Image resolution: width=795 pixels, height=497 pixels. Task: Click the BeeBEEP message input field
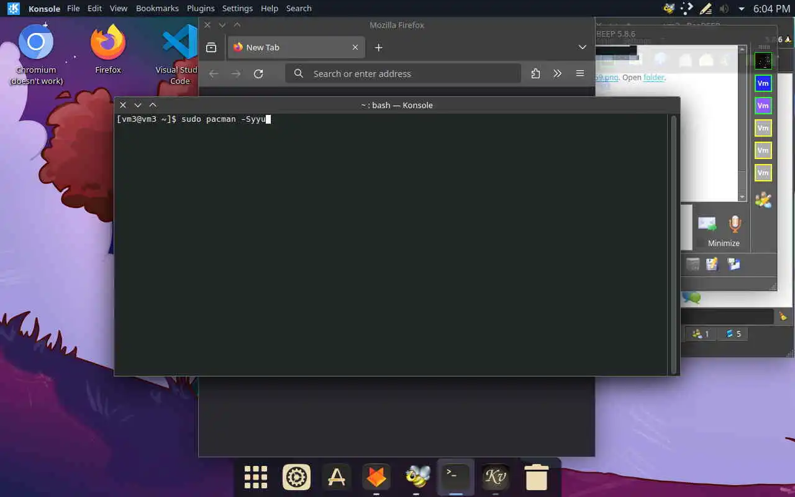coord(727,316)
